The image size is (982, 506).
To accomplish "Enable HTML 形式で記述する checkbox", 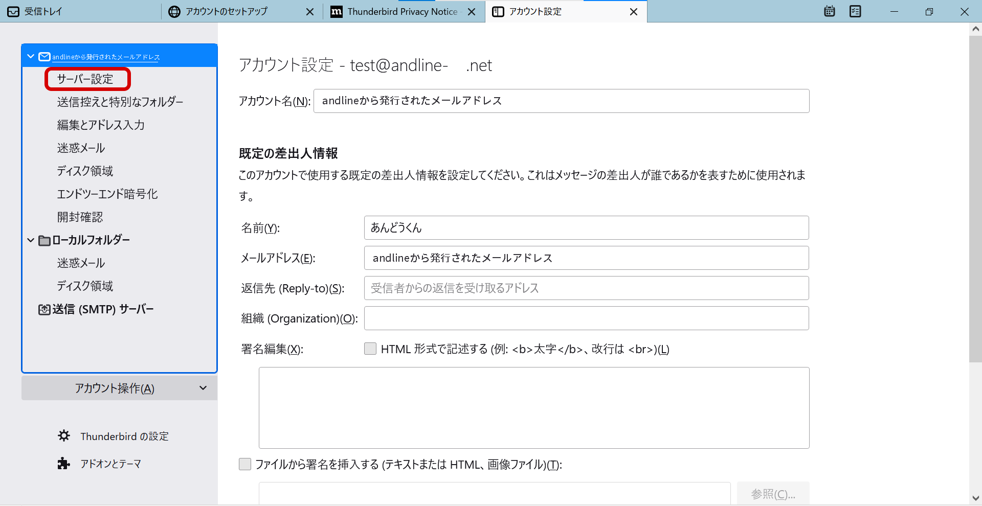I will (x=370, y=349).
